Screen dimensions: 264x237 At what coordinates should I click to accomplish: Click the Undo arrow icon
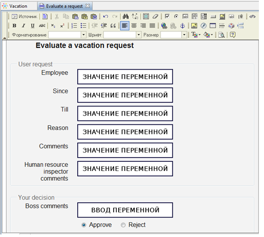click(105, 16)
